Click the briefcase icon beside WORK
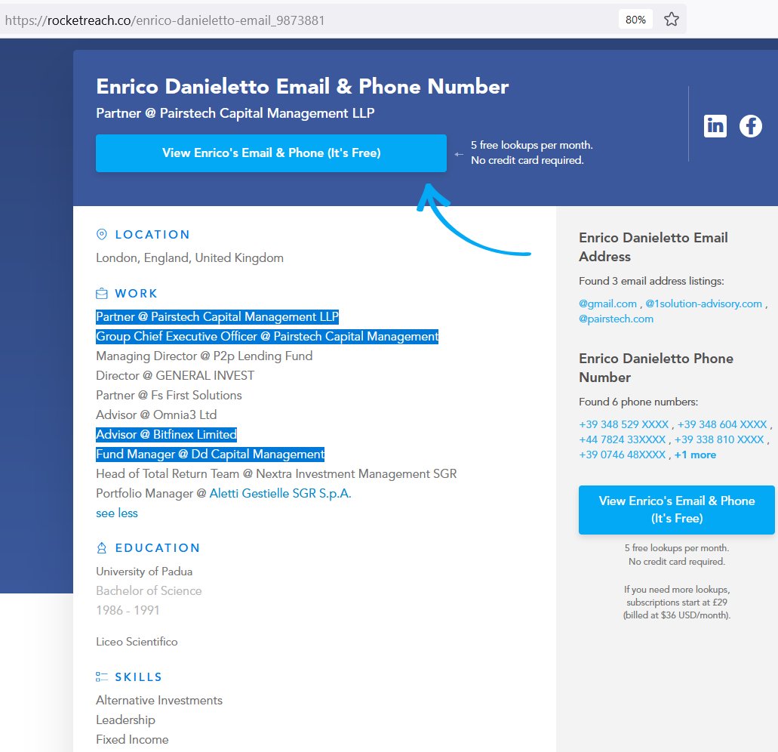The height and width of the screenshot is (752, 778). coord(102,294)
